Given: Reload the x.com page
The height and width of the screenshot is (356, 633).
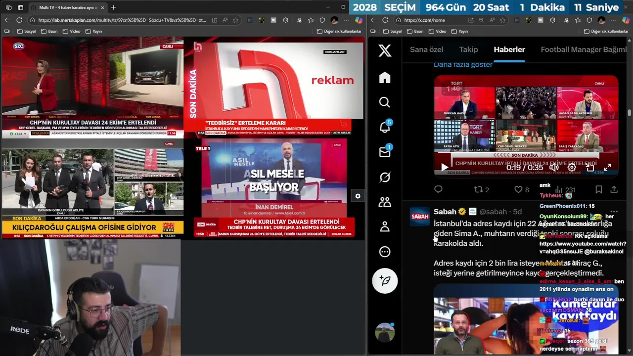Looking at the screenshot, I should [385, 20].
